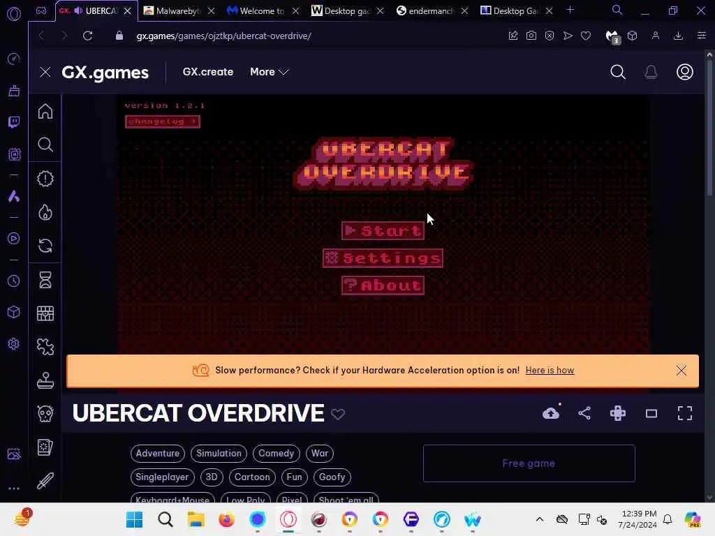The width and height of the screenshot is (715, 536).
Task: Add UBERCAT OVERDRIVE to favorites heart
Action: [338, 414]
